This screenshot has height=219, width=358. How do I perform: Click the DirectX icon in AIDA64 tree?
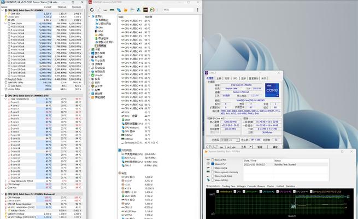(93, 75)
